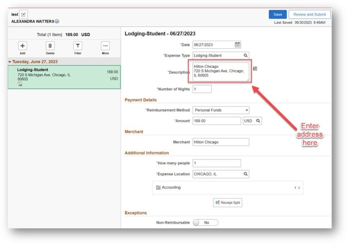
Task: Click the receipt icon in the Lodging-Student row
Action: point(20,84)
